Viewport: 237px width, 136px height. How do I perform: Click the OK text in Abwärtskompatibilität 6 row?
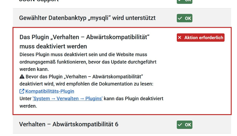click(x=188, y=125)
